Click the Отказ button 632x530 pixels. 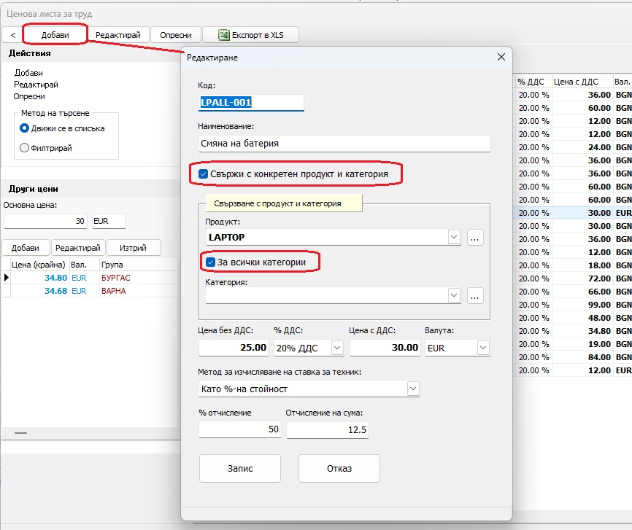point(339,468)
